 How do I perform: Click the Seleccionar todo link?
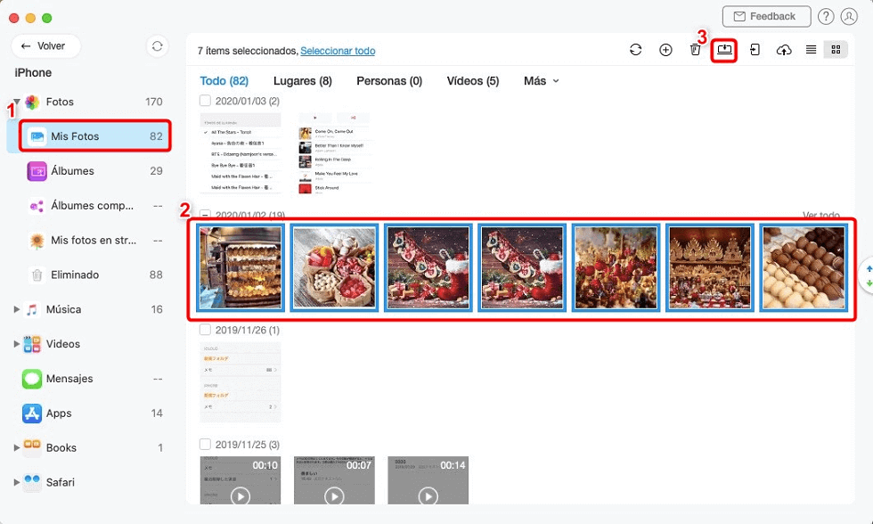coord(338,51)
